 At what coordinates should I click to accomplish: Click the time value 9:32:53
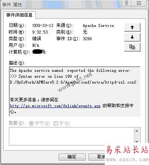pos(40,32)
